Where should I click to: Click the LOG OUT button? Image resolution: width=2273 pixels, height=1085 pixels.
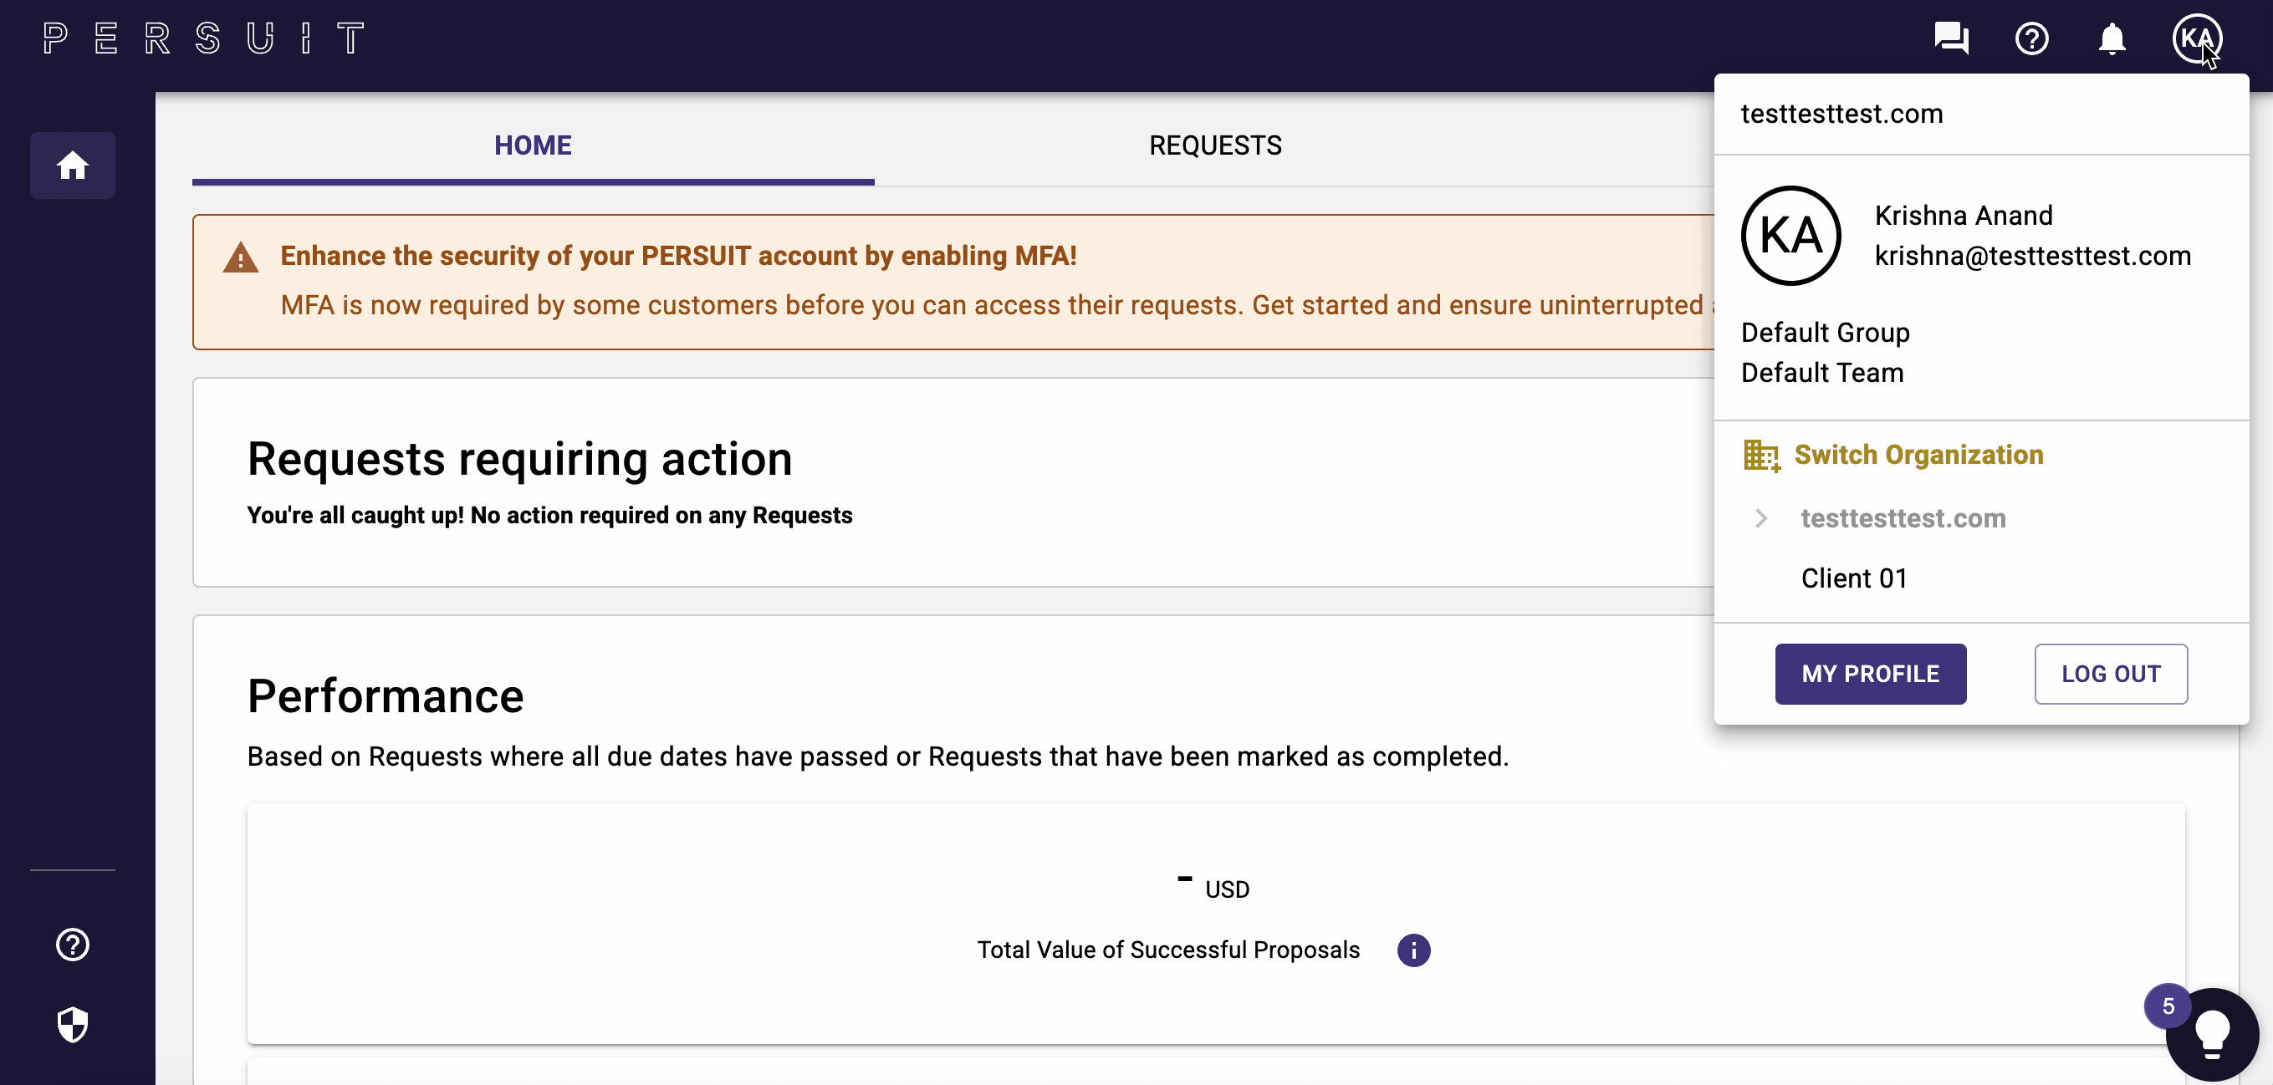point(2111,674)
